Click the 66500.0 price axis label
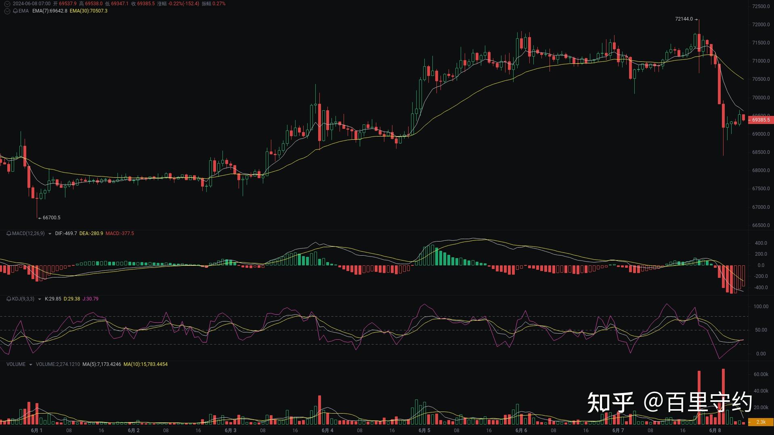The height and width of the screenshot is (435, 774). tap(761, 225)
